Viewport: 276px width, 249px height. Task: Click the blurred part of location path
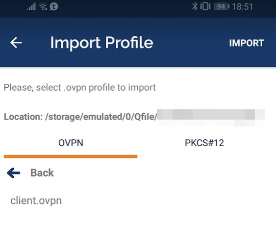211,116
